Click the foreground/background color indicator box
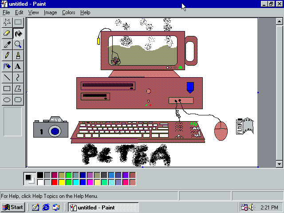Screen dimensions: 284x213 point(30,179)
